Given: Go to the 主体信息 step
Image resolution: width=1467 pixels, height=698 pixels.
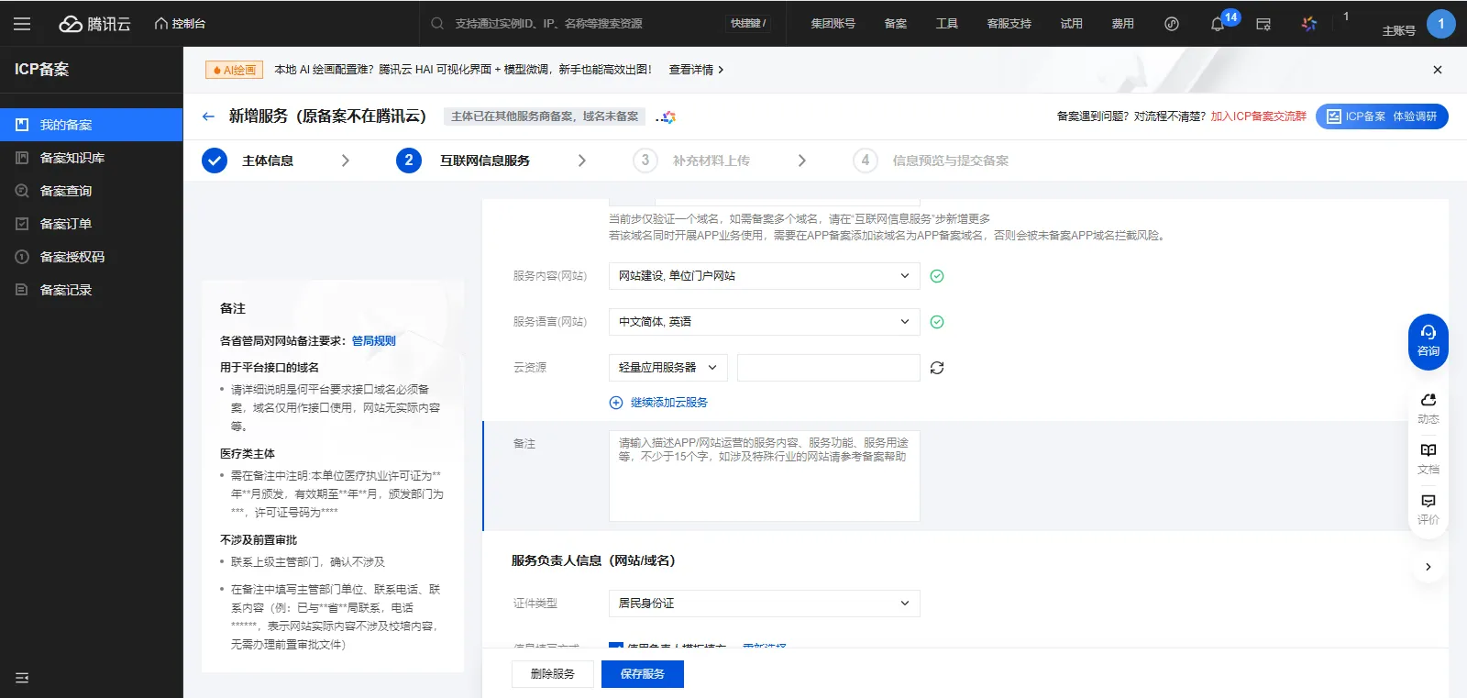Looking at the screenshot, I should point(248,161).
